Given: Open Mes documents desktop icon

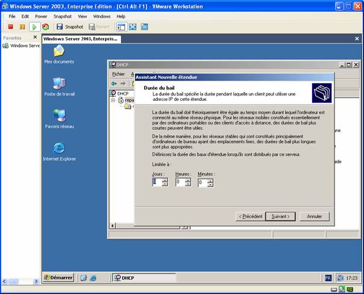Looking at the screenshot, I should coord(59,54).
